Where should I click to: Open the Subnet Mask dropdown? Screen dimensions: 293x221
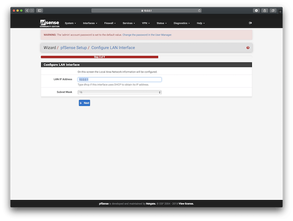[x=119, y=92]
